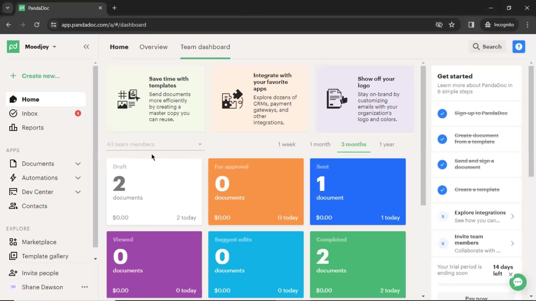
Task: Click the Home sidebar icon
Action: 13,99
